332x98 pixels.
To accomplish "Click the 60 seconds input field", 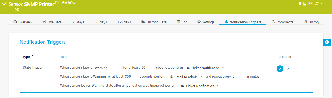I will point(148,68).
